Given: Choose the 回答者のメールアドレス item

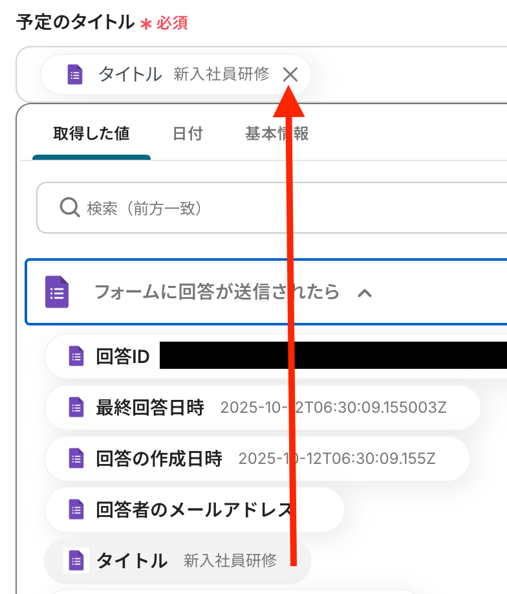Looking at the screenshot, I should [x=194, y=509].
